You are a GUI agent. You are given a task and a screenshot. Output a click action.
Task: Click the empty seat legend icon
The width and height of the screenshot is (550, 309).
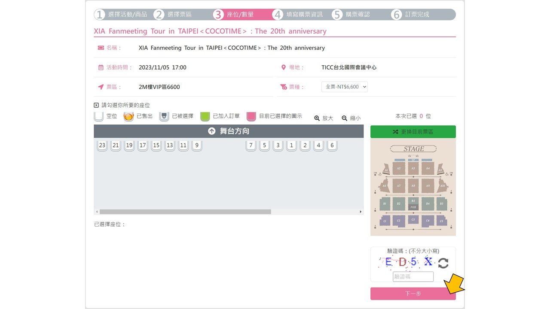99,116
